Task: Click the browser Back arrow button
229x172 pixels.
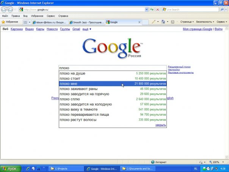Action: (x=5, y=9)
